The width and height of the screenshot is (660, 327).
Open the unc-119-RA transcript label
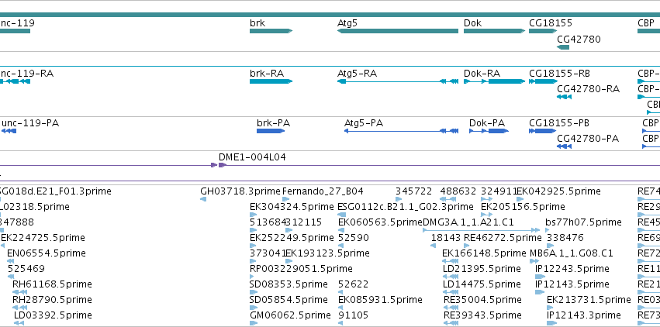point(27,73)
